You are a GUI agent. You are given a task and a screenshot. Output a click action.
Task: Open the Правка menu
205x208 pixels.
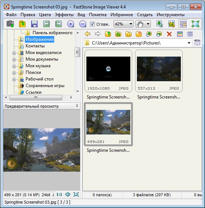click(x=28, y=15)
